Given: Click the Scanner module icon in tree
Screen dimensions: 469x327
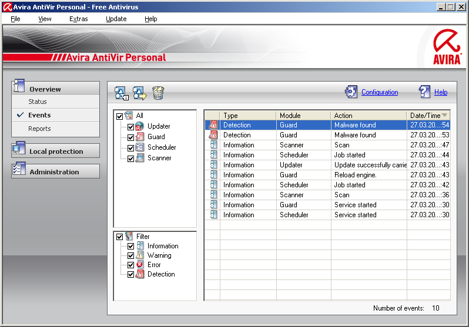Looking at the screenshot, I should (x=140, y=157).
